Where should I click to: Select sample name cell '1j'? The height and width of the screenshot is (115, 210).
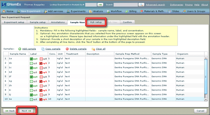click(x=19, y=95)
